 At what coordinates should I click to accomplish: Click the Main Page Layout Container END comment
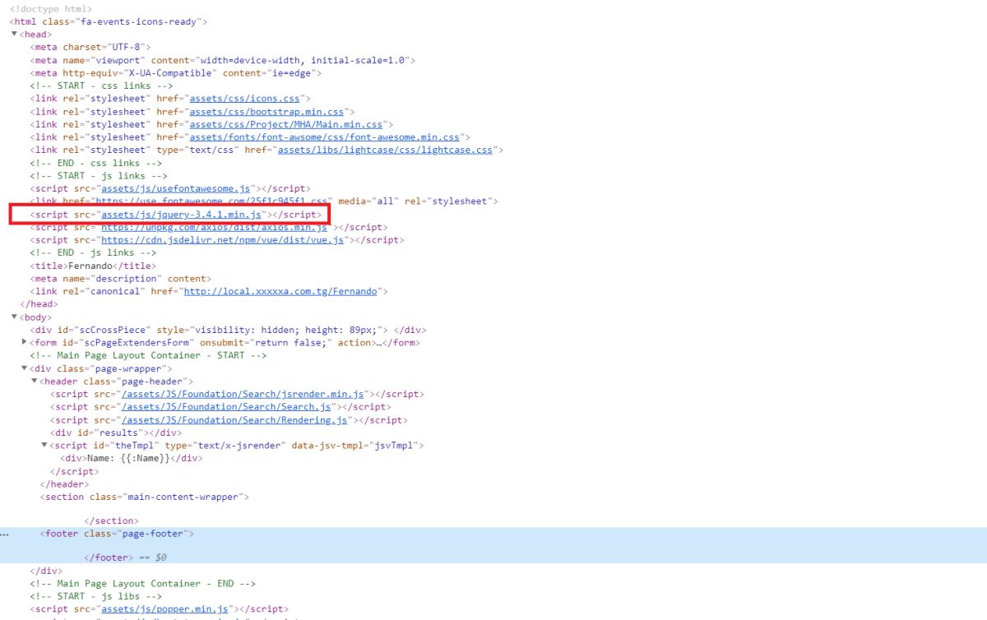coord(143,583)
